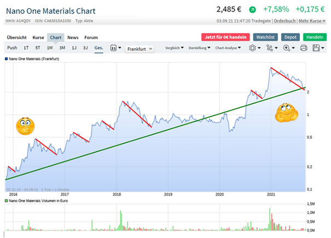The image size is (331, 238).
Task: Switch to the Kurse tab
Action: [x=38, y=38]
